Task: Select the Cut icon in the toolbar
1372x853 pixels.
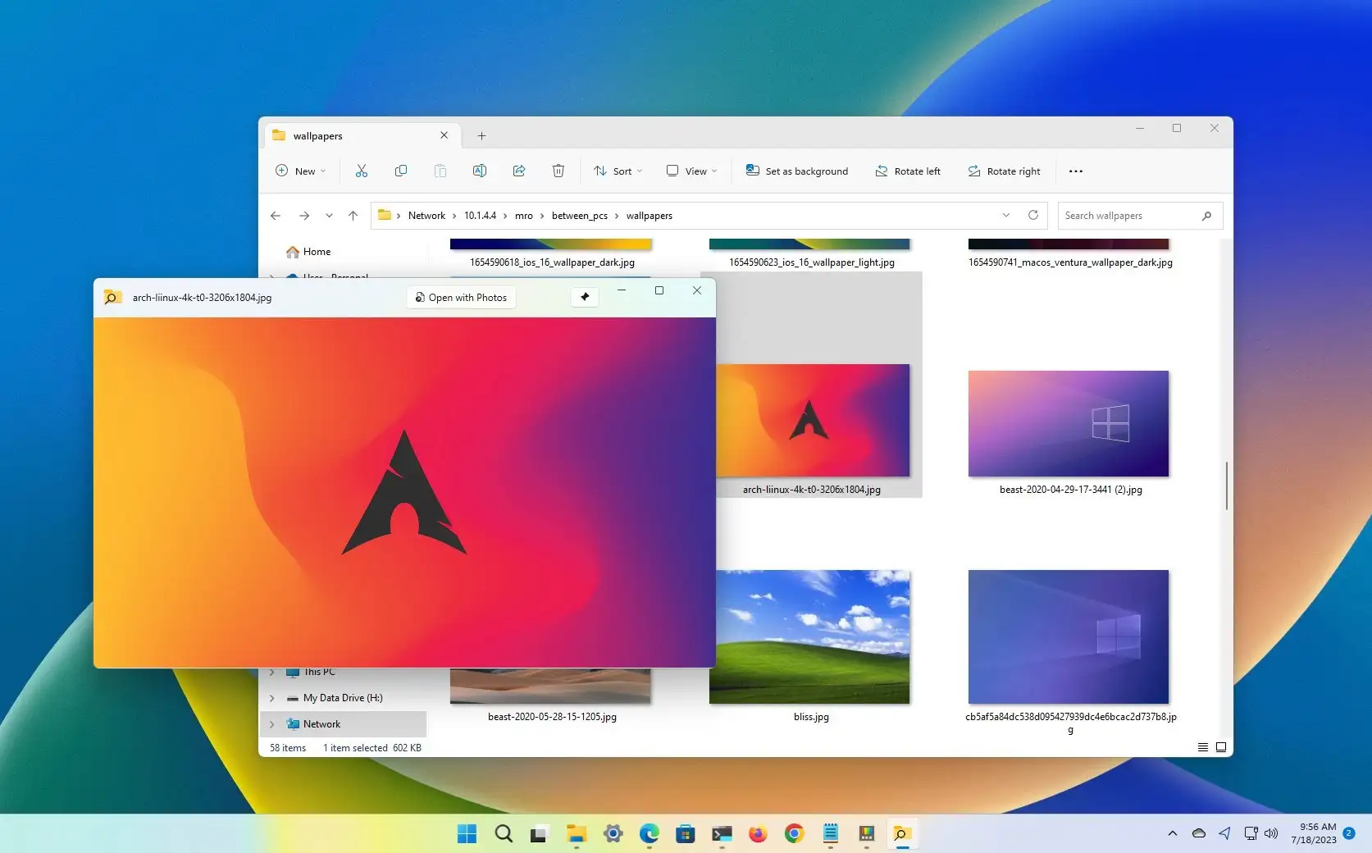Action: pos(361,171)
